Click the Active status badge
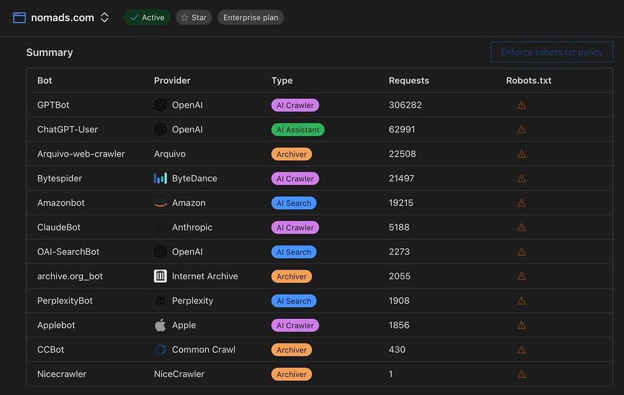This screenshot has height=395, width=624. pos(147,17)
